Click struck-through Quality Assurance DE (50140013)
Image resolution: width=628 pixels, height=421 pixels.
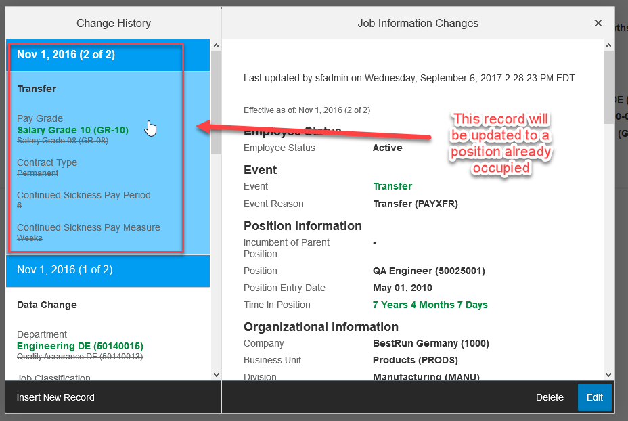80,357
